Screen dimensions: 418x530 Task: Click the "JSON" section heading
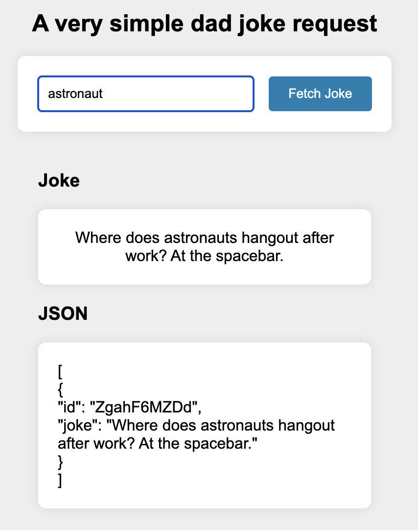point(63,314)
